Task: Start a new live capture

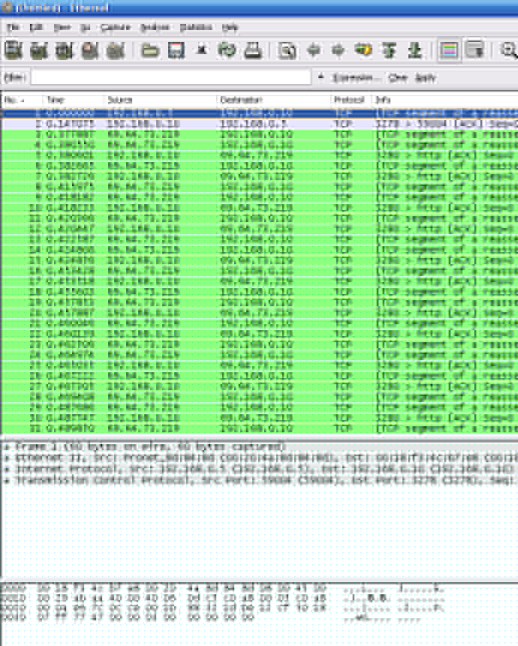Action: (x=64, y=50)
